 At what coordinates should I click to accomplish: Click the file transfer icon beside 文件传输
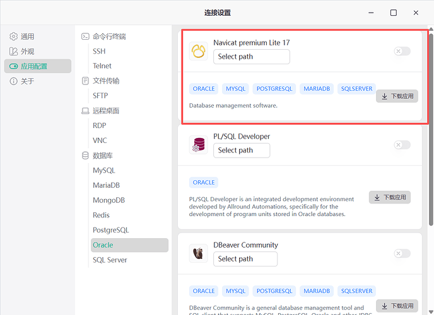click(85, 81)
